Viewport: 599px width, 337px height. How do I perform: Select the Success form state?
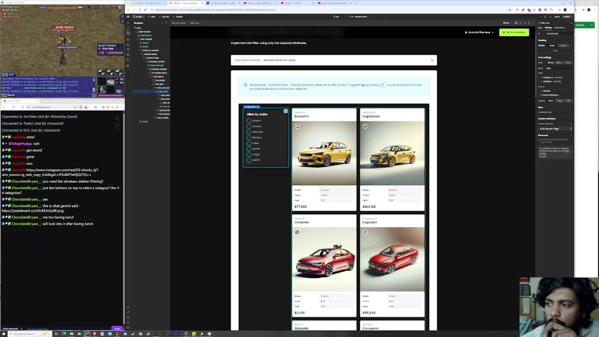559,63
